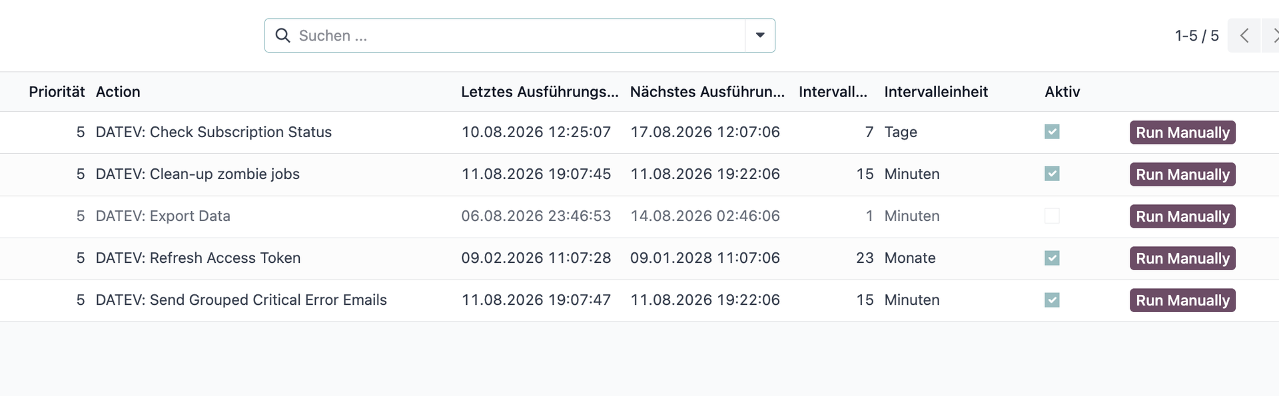The height and width of the screenshot is (396, 1279).
Task: Click the 1-5 / 5 pager counter
Action: (x=1196, y=36)
